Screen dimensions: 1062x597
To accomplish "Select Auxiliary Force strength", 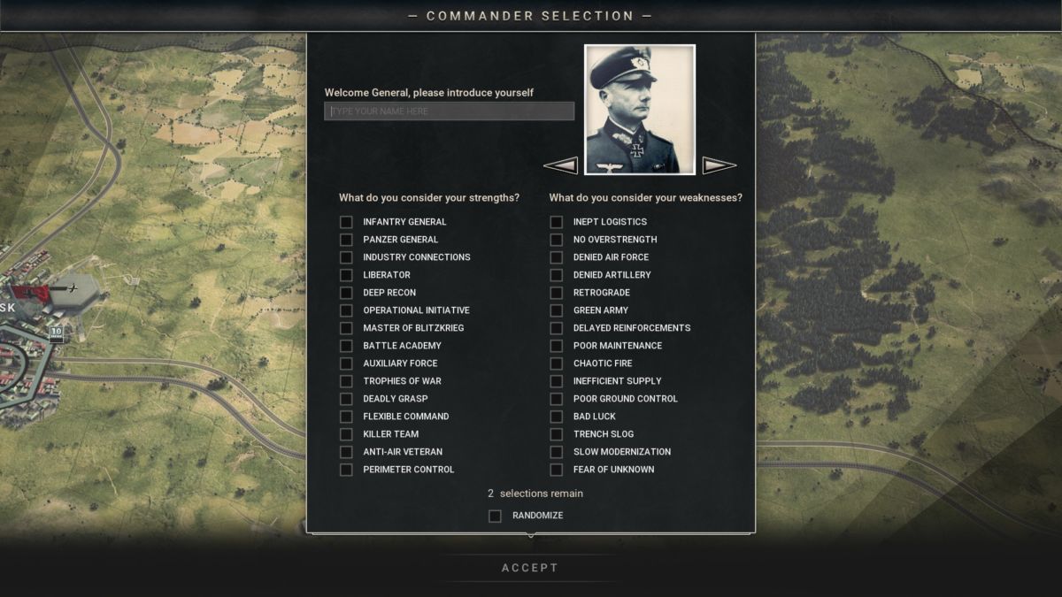I will 346,364.
